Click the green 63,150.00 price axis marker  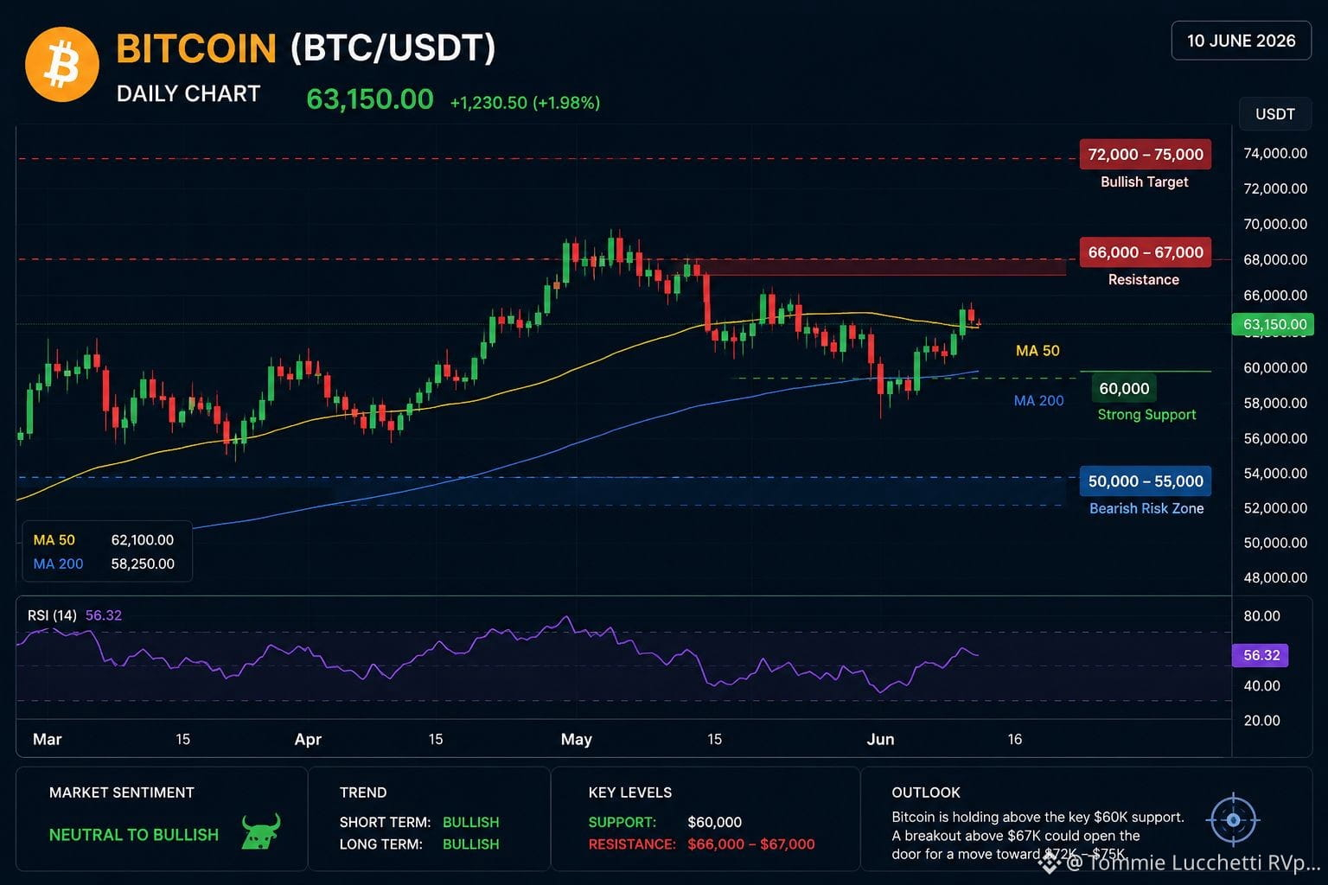1273,325
